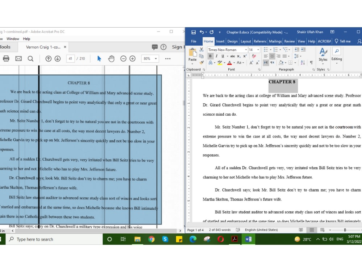
Task: Click the Increase Font Size icon
Action: pyautogui.click(x=251, y=62)
